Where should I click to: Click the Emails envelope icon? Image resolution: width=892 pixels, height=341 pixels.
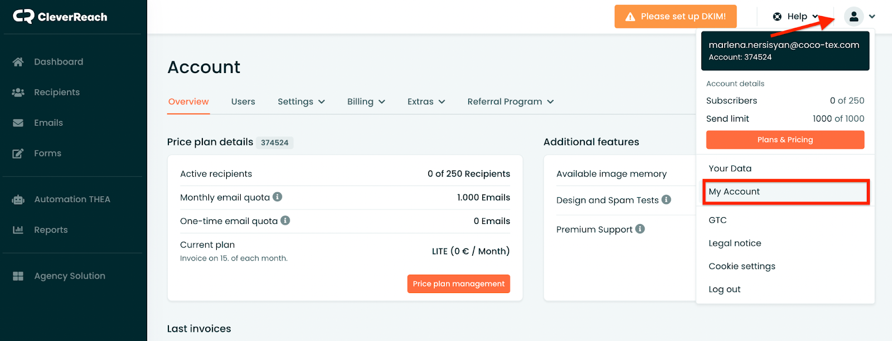pyautogui.click(x=18, y=123)
